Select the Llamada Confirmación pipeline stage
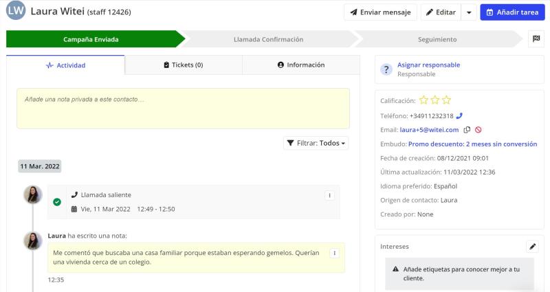This screenshot has height=292, width=550. click(x=268, y=39)
